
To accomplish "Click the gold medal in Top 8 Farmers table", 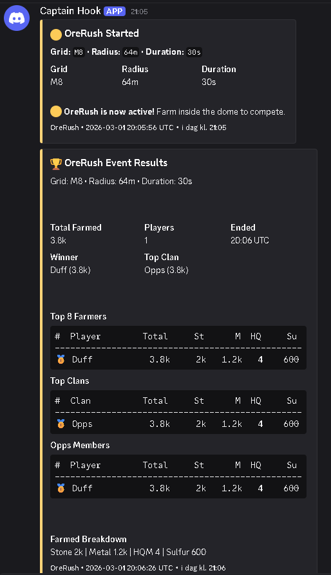I will pos(61,359).
